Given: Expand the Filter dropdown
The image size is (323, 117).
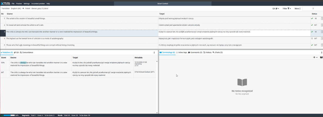Looking at the screenshot, I should (x=287, y=8).
